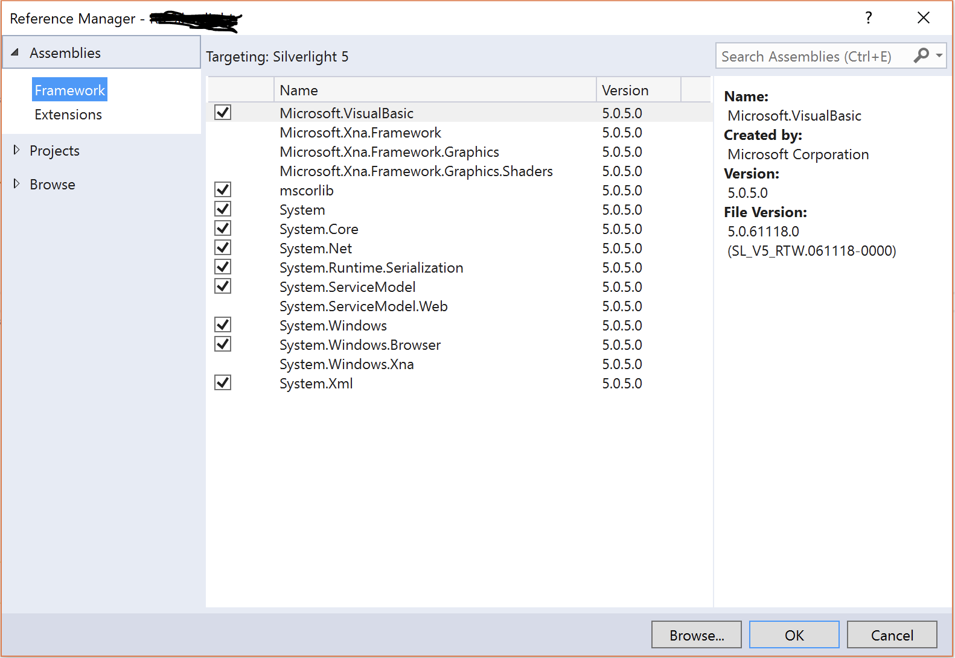This screenshot has height=658, width=955.
Task: Uncheck System.Windows.Browser checkbox
Action: pos(223,344)
